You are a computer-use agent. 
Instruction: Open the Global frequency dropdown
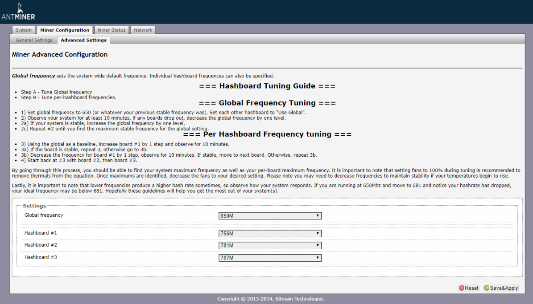point(270,216)
